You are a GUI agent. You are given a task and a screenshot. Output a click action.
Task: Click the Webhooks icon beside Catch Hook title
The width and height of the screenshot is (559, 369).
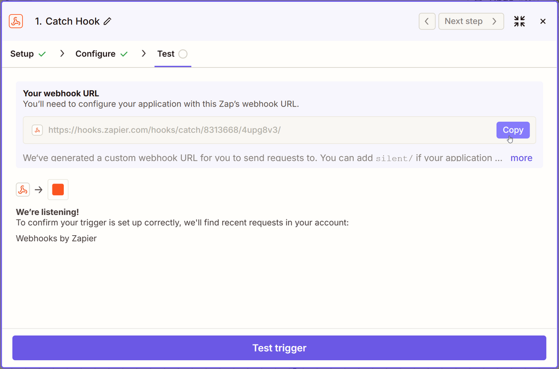16,21
